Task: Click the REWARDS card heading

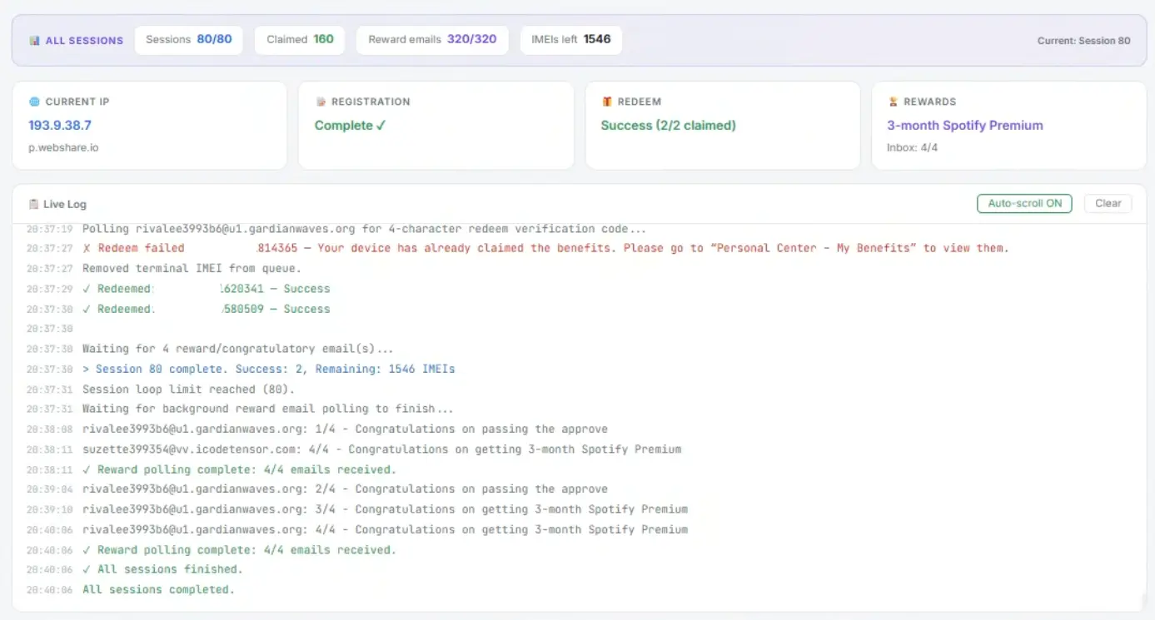Action: click(x=929, y=102)
